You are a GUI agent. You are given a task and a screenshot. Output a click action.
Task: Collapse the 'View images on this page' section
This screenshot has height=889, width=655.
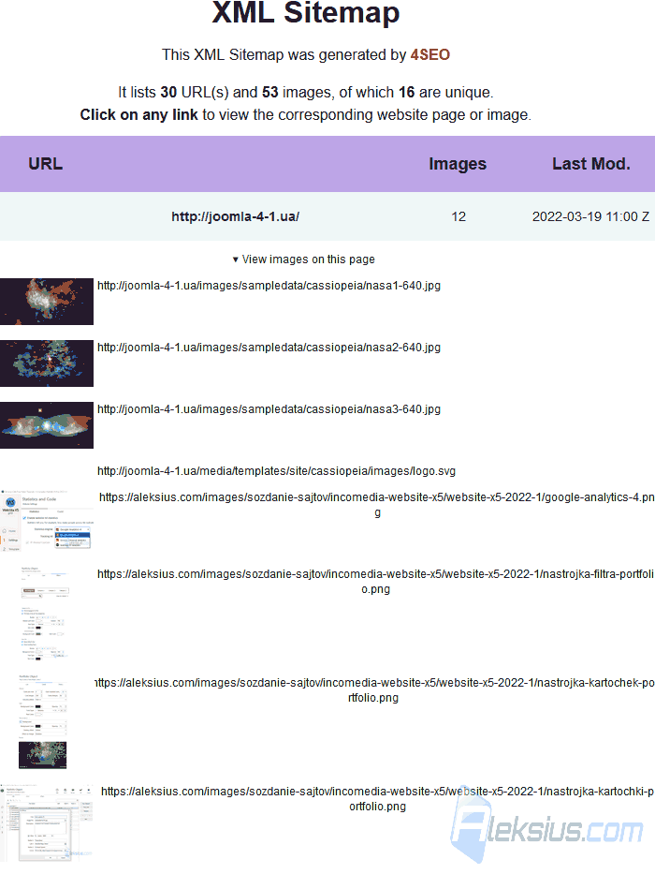(303, 259)
